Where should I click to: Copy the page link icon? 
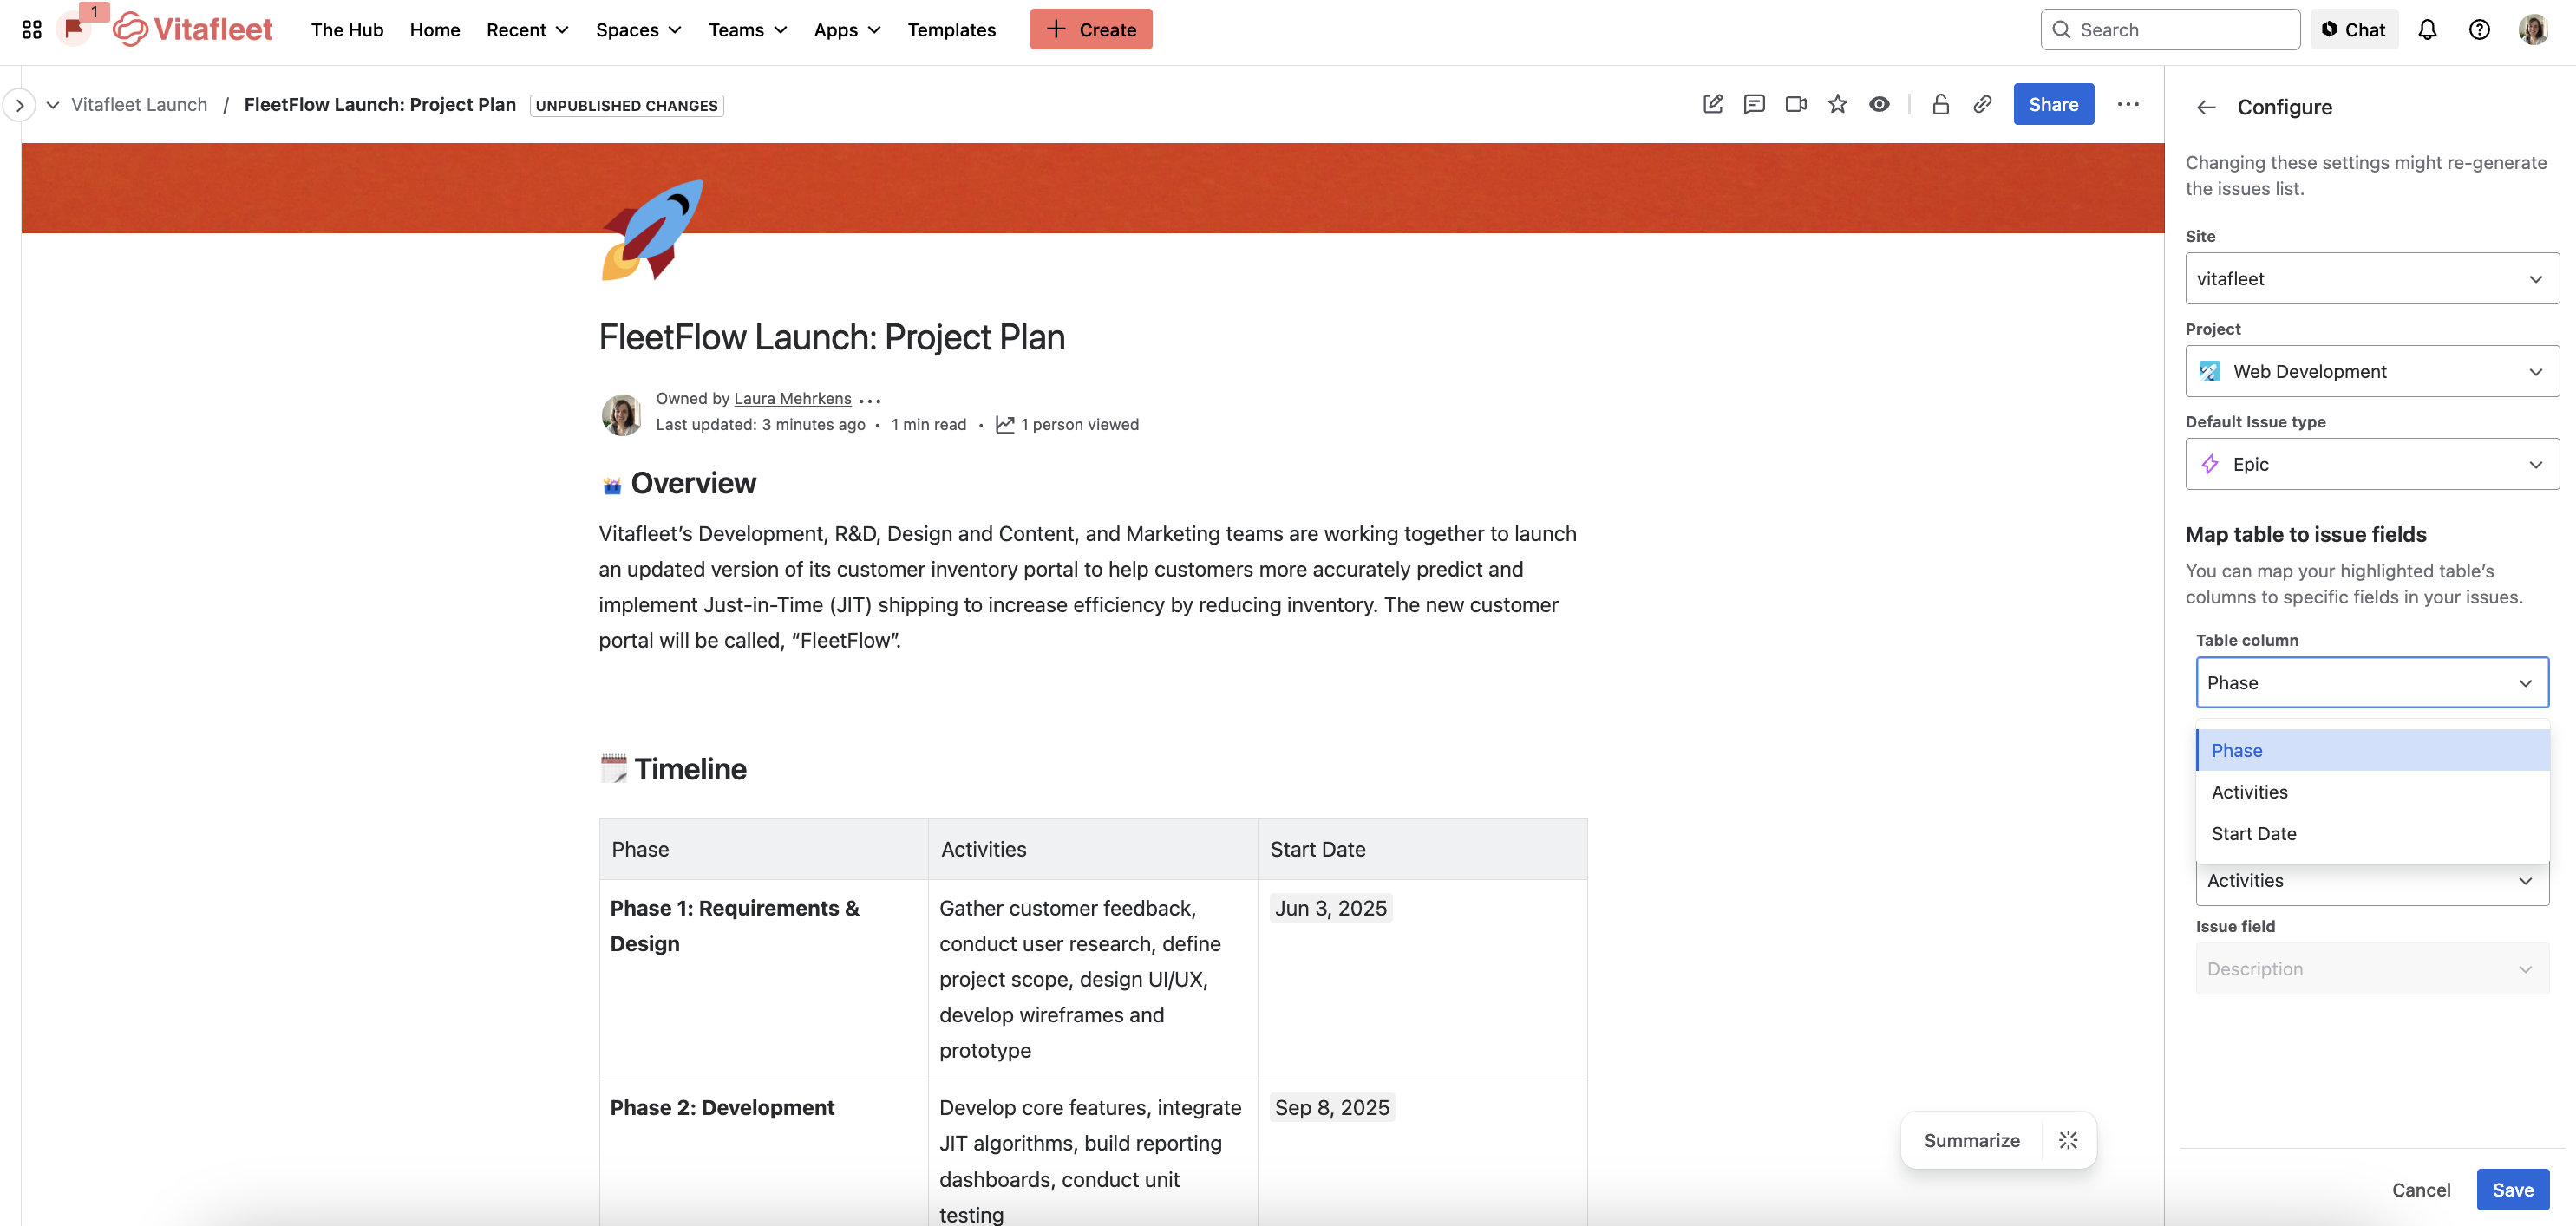tap(1982, 104)
